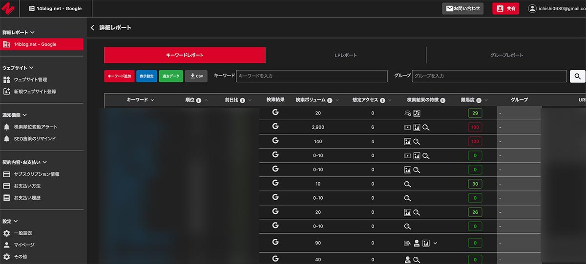
Task: Open 14blog.net - Google in the sidebar
Action: tap(42, 44)
